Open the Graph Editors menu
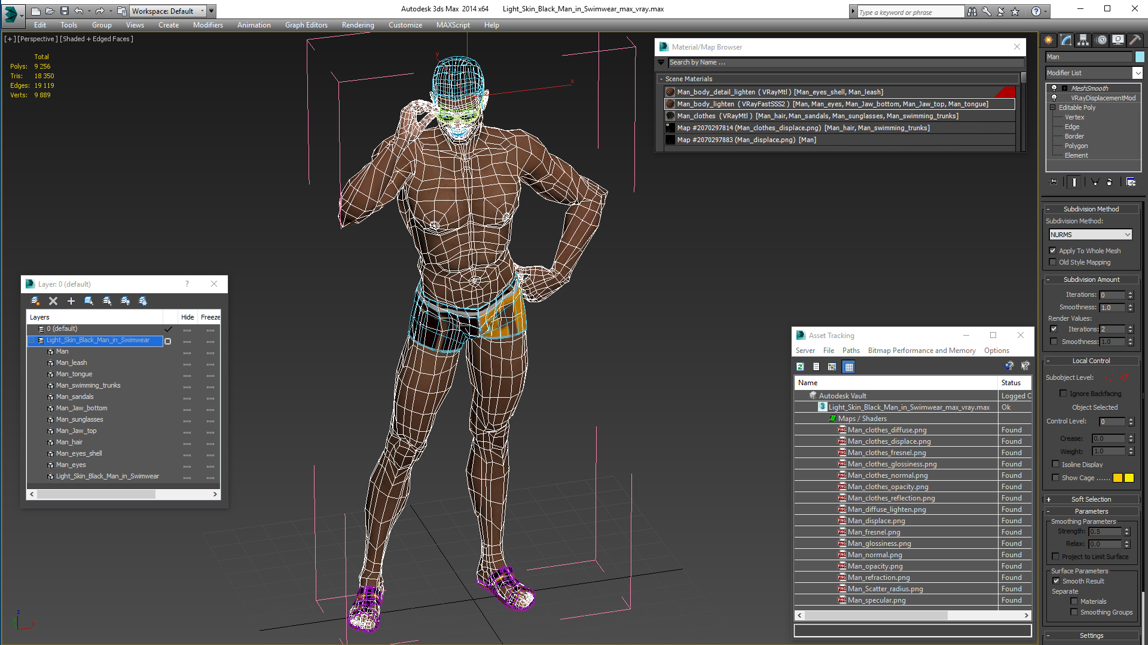Image resolution: width=1148 pixels, height=645 pixels. tap(306, 25)
